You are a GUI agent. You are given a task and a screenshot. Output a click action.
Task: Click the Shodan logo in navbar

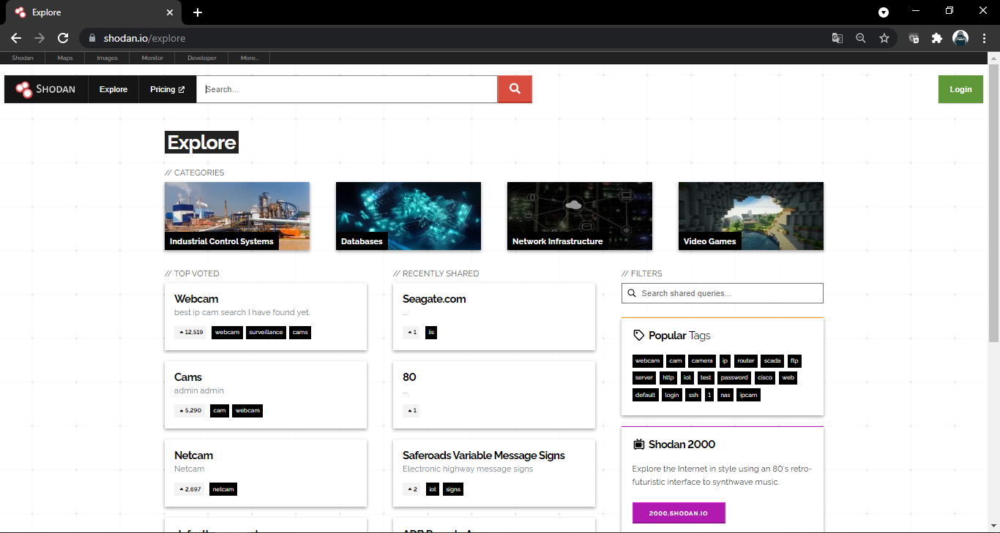tap(46, 89)
